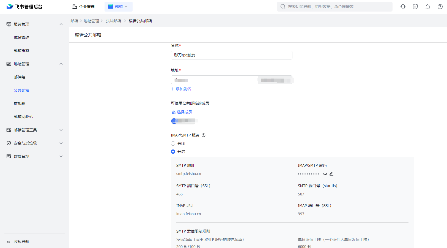Image resolution: width=447 pixels, height=248 pixels.
Task: Open the task list clipboard icon
Action: click(x=415, y=7)
